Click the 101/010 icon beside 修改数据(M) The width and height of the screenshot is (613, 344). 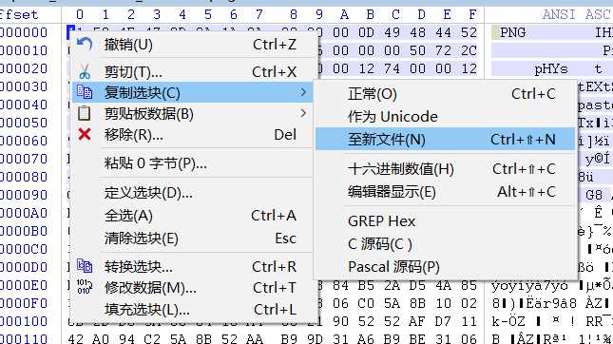tap(85, 287)
